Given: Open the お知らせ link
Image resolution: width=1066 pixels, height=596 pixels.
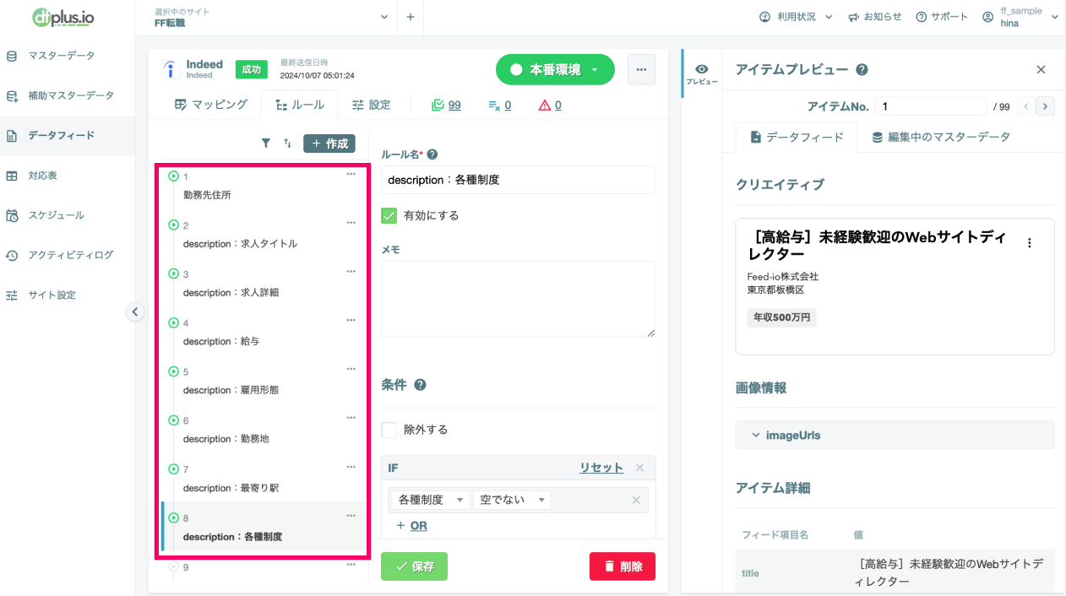Looking at the screenshot, I should coord(875,17).
